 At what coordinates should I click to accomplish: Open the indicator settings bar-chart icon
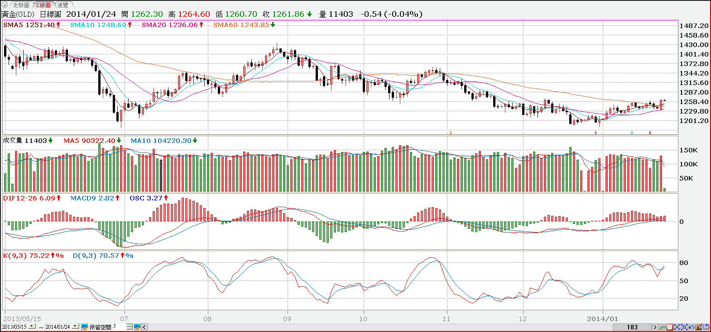(x=699, y=327)
